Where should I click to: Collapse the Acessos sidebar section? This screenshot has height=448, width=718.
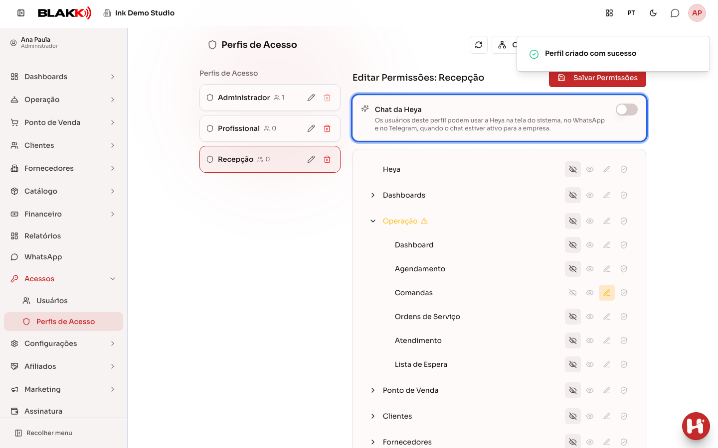63,279
